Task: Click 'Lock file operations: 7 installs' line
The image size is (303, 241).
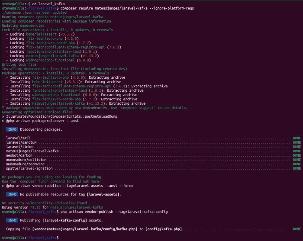Action: pyautogui.click(x=58, y=30)
